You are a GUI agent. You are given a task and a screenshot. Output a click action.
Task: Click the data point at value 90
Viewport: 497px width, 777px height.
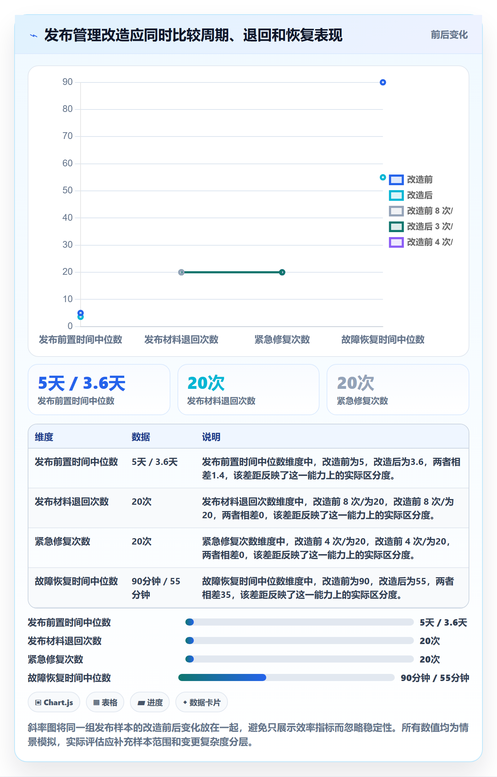[x=383, y=82]
